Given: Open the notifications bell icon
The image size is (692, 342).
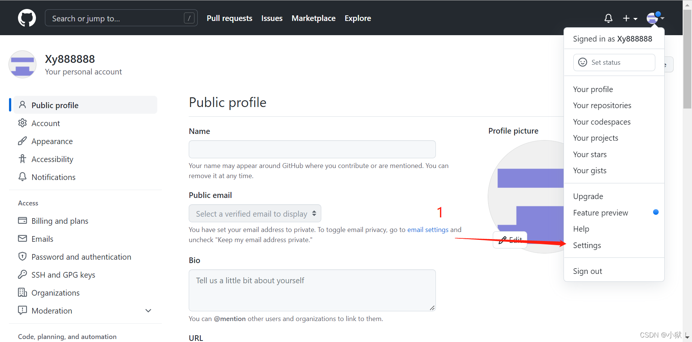Looking at the screenshot, I should [x=608, y=18].
